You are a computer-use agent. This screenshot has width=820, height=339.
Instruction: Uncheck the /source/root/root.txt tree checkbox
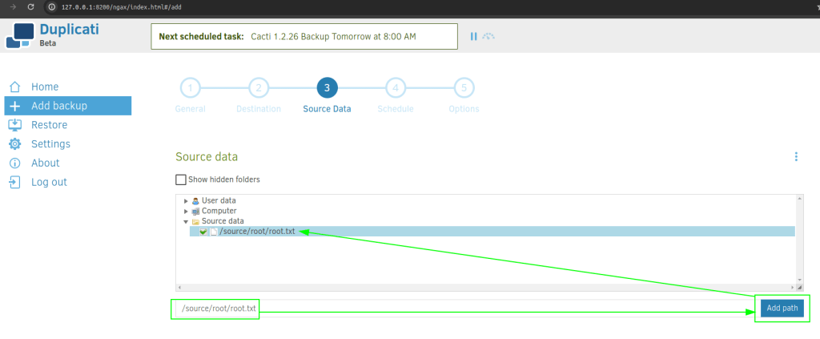[203, 232]
